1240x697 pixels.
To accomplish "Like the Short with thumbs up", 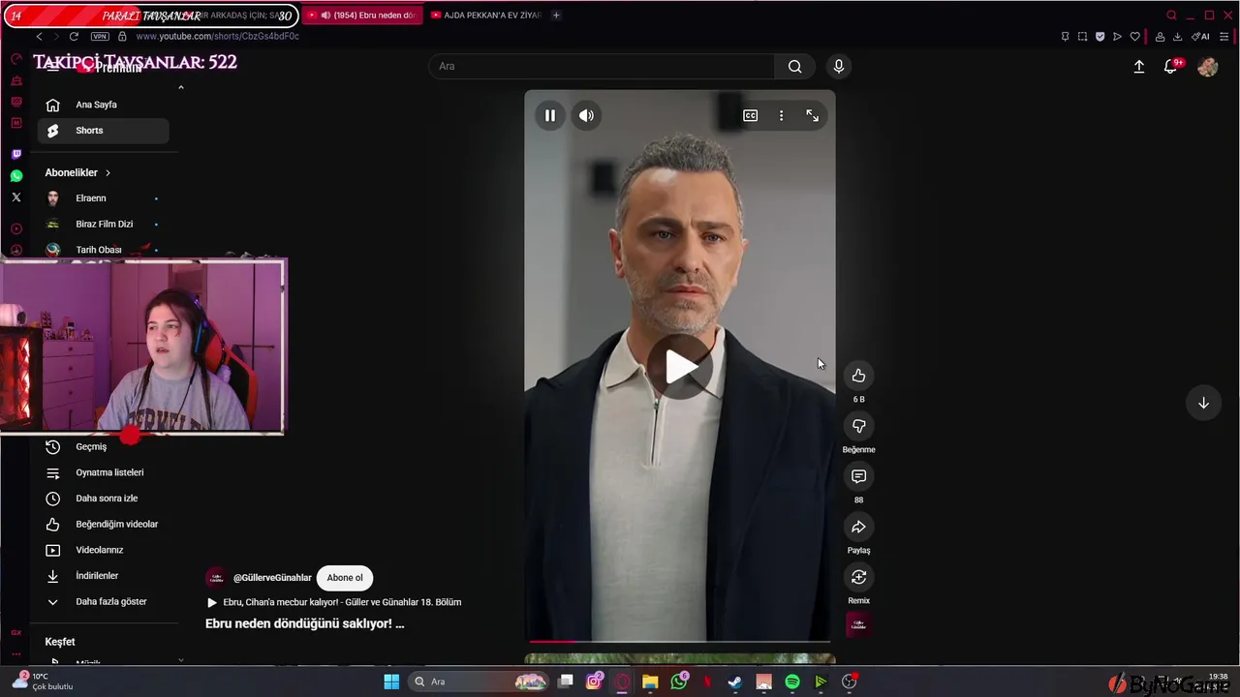I will click(x=858, y=376).
